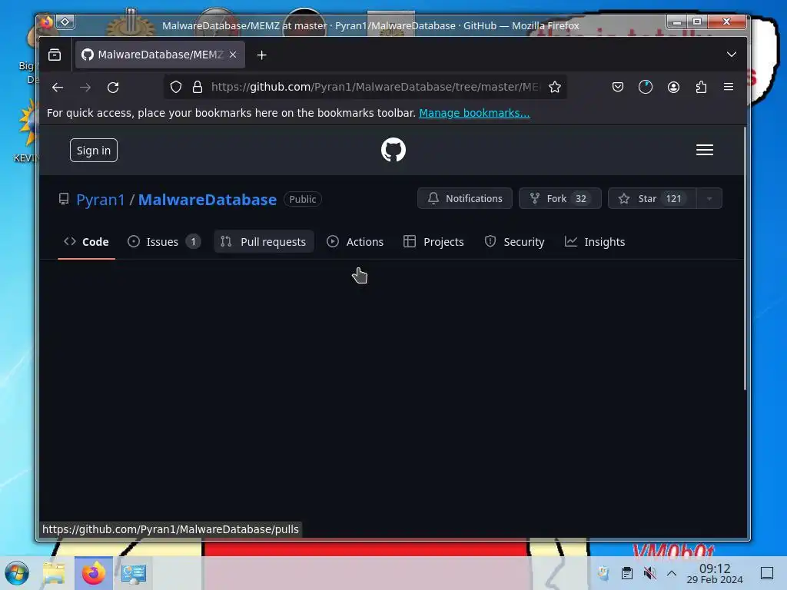Open the Extensions puzzle icon

701,87
